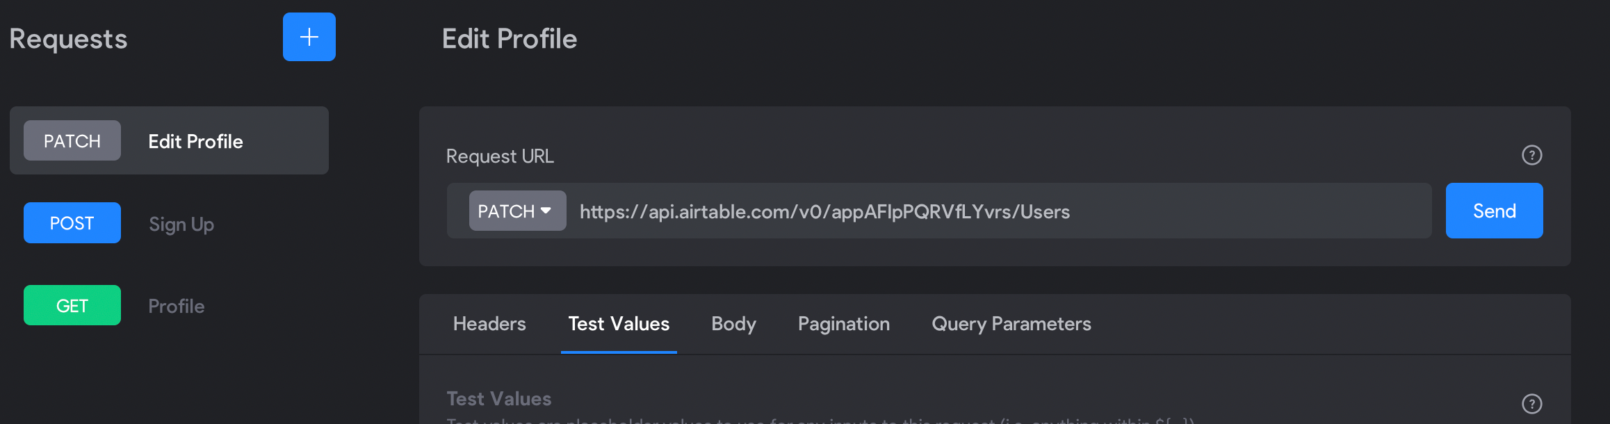Open the Body tab
Image resolution: width=1610 pixels, height=424 pixels.
tap(733, 324)
